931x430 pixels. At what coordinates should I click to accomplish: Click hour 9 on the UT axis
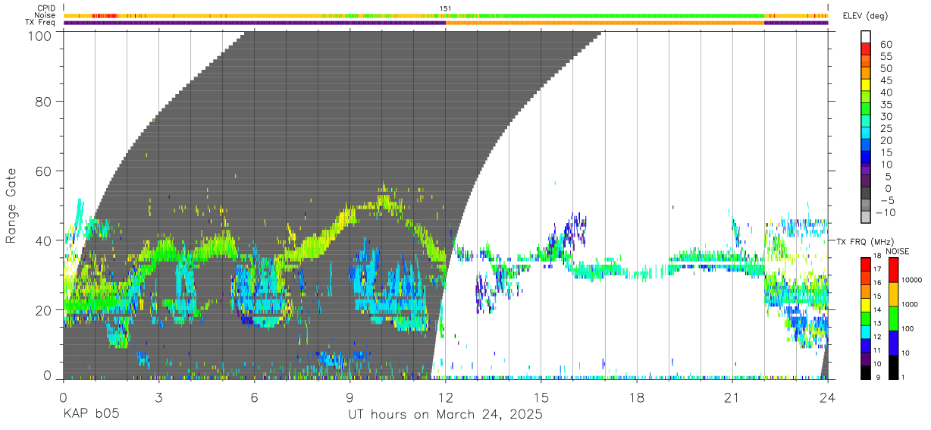350,397
